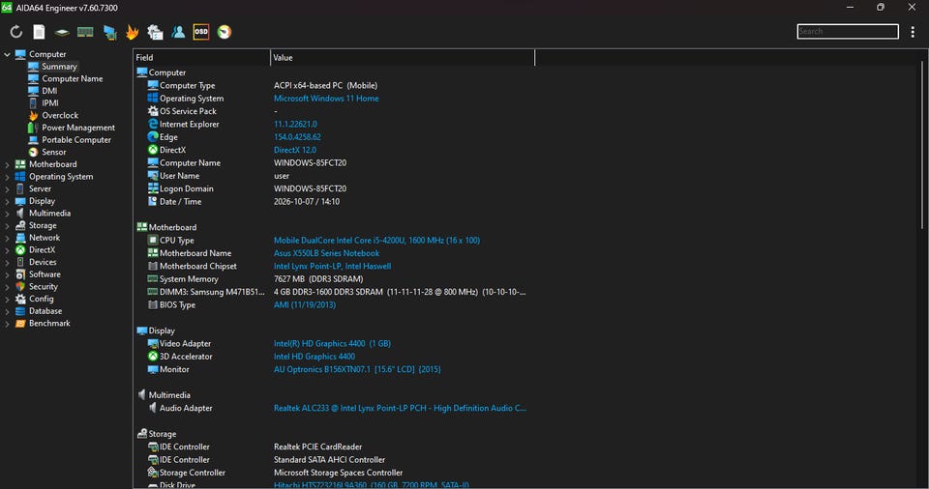Select Computer Name tree item

coord(73,78)
